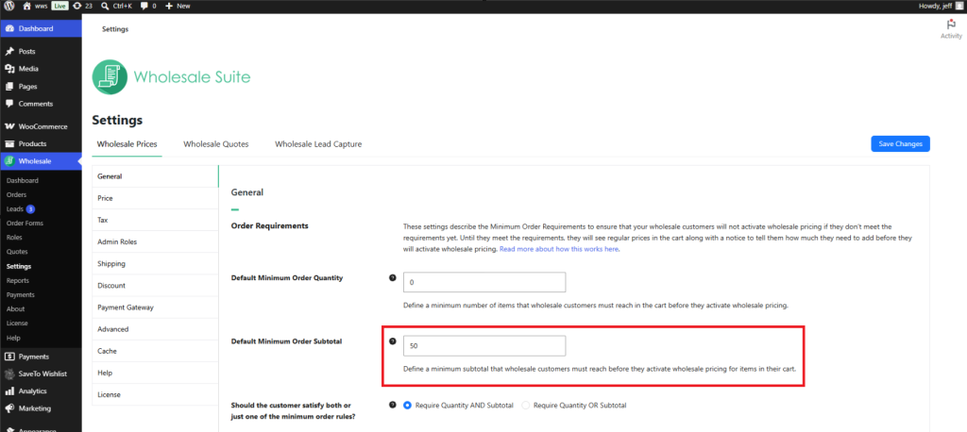Select Require Quantity AND Subtotal option
The image size is (967, 432).
pos(407,406)
